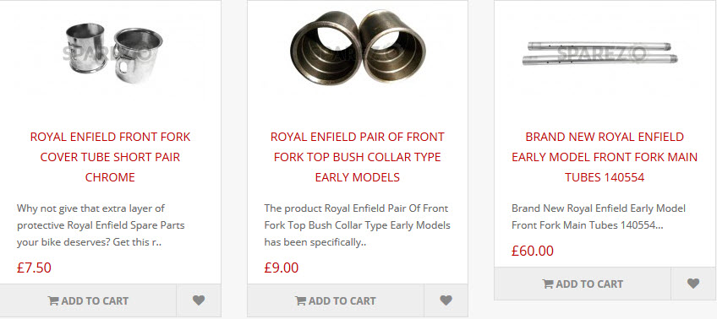This screenshot has height=319, width=717.
Task: Add Front Fork Cover Tube to wishlist
Action: click(x=199, y=300)
